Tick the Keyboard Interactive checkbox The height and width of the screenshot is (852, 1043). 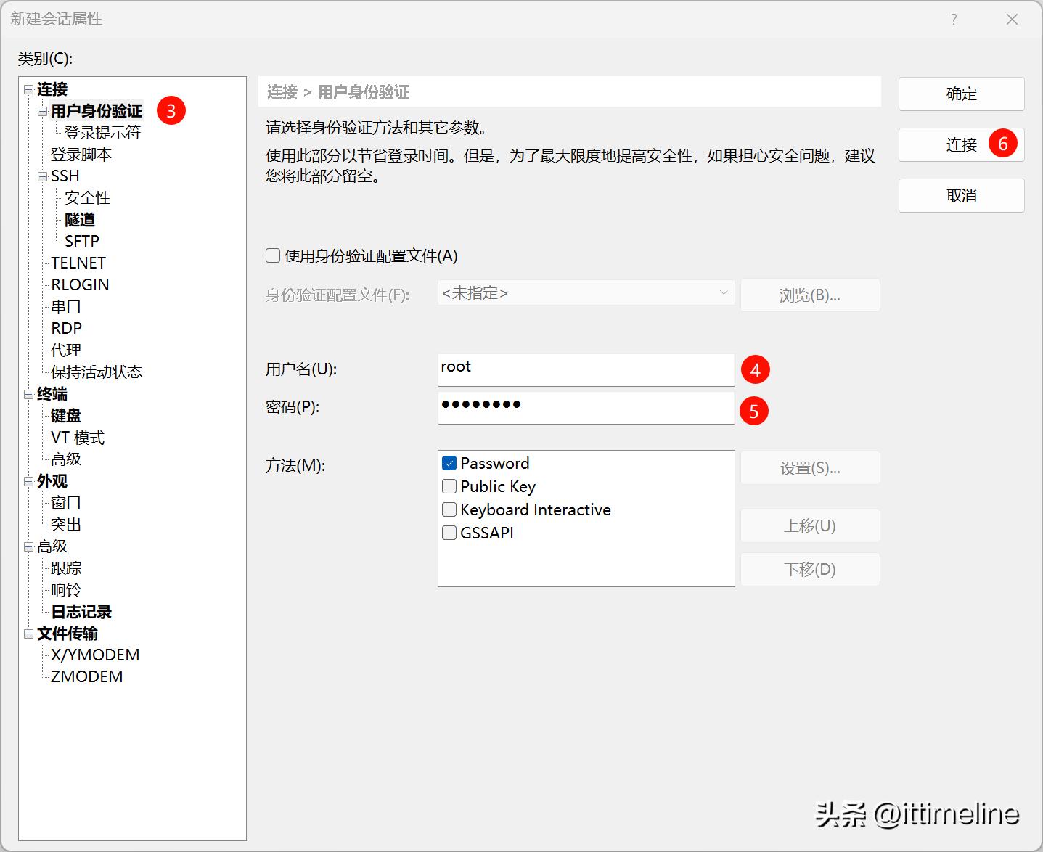pos(449,509)
